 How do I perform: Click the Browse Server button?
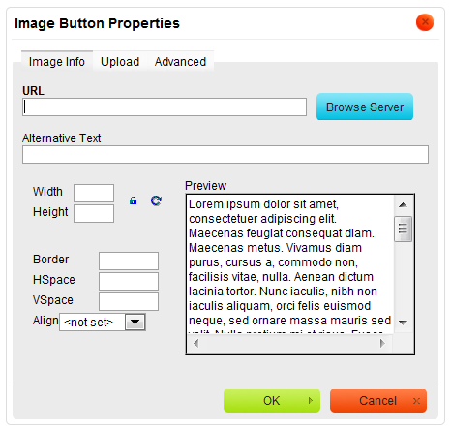(365, 107)
